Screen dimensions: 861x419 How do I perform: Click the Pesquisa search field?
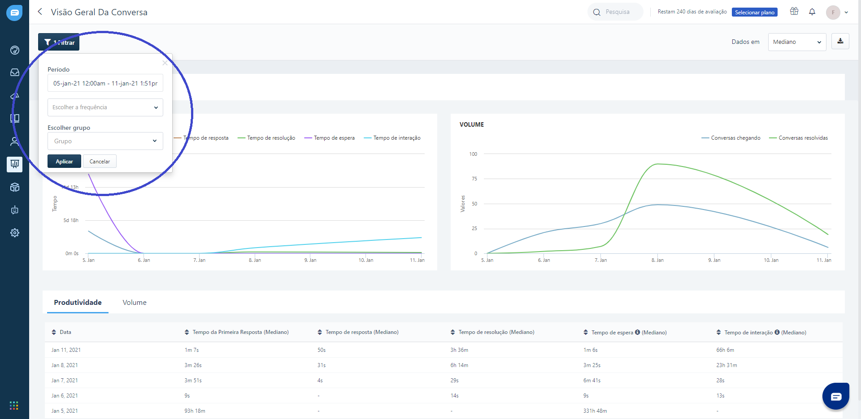pyautogui.click(x=615, y=12)
